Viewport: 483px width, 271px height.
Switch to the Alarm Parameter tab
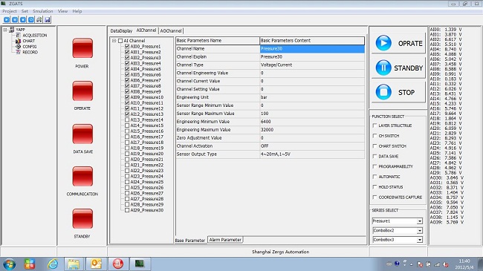click(x=225, y=240)
